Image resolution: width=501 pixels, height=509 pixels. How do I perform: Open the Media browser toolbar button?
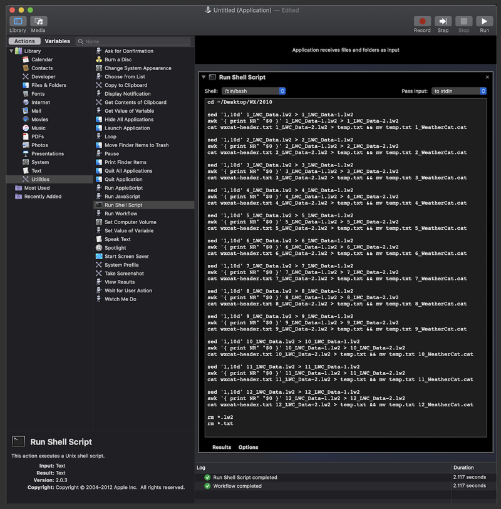tap(38, 21)
